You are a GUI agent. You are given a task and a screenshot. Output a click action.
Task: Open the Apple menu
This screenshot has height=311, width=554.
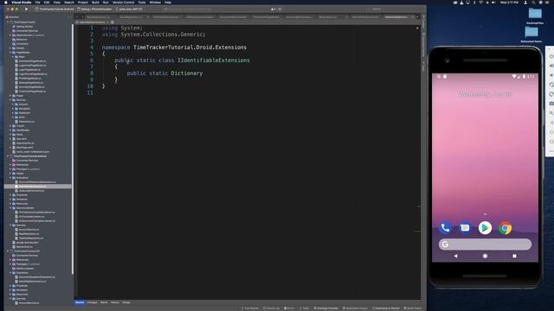[x=6, y=2]
